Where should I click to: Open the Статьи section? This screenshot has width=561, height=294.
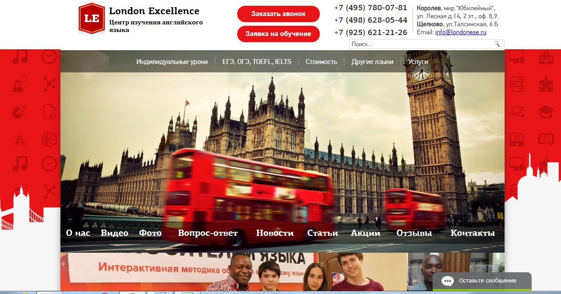click(x=322, y=233)
